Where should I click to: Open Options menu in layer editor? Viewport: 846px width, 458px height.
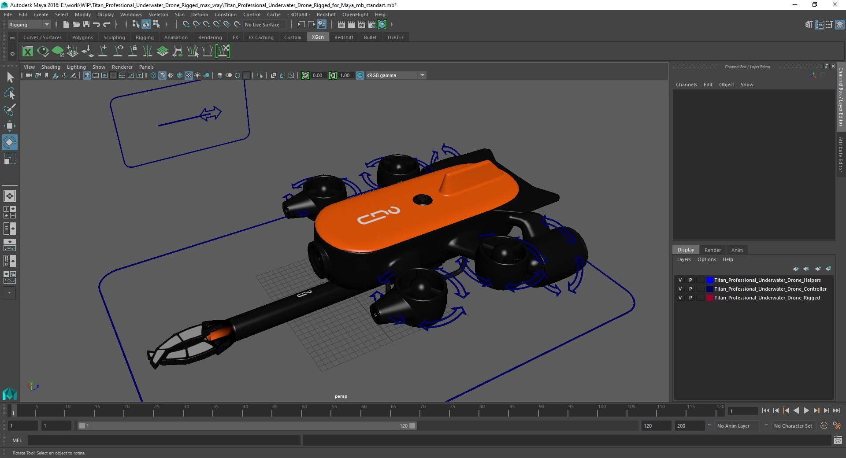point(706,259)
